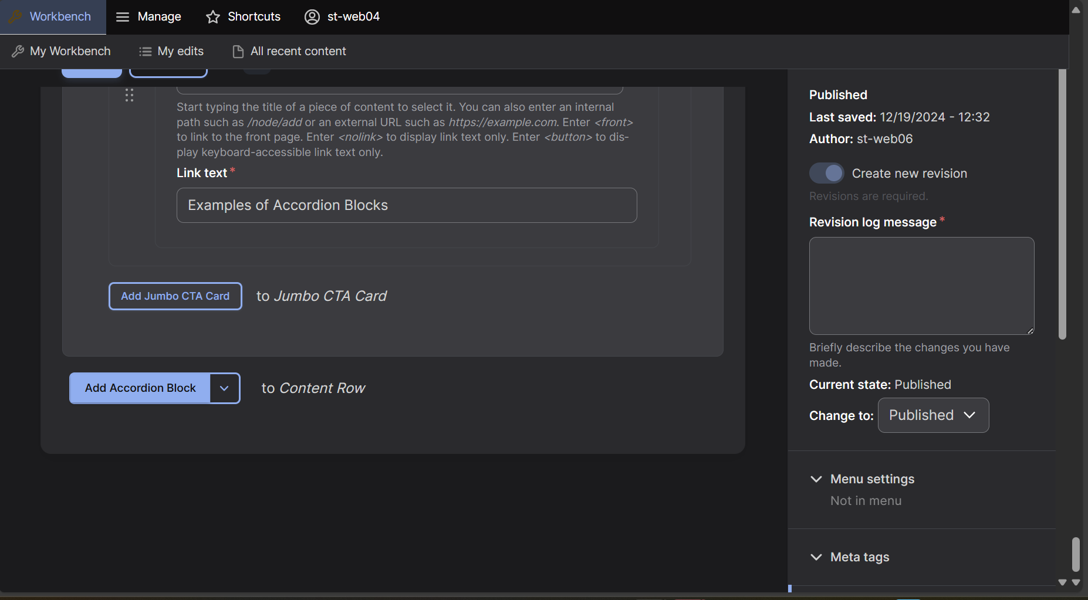The height and width of the screenshot is (600, 1088).
Task: Click the 'to Jumbo CTA Card' text
Action: click(322, 296)
